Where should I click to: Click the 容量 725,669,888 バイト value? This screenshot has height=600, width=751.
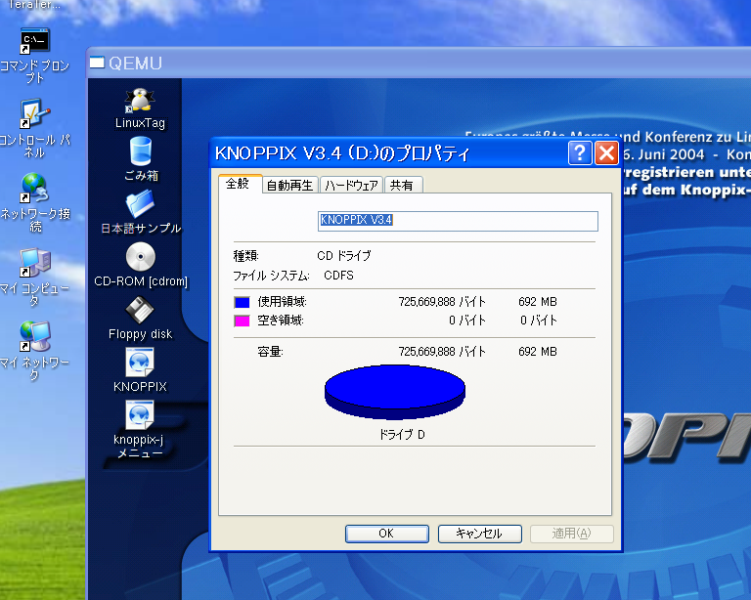point(442,352)
